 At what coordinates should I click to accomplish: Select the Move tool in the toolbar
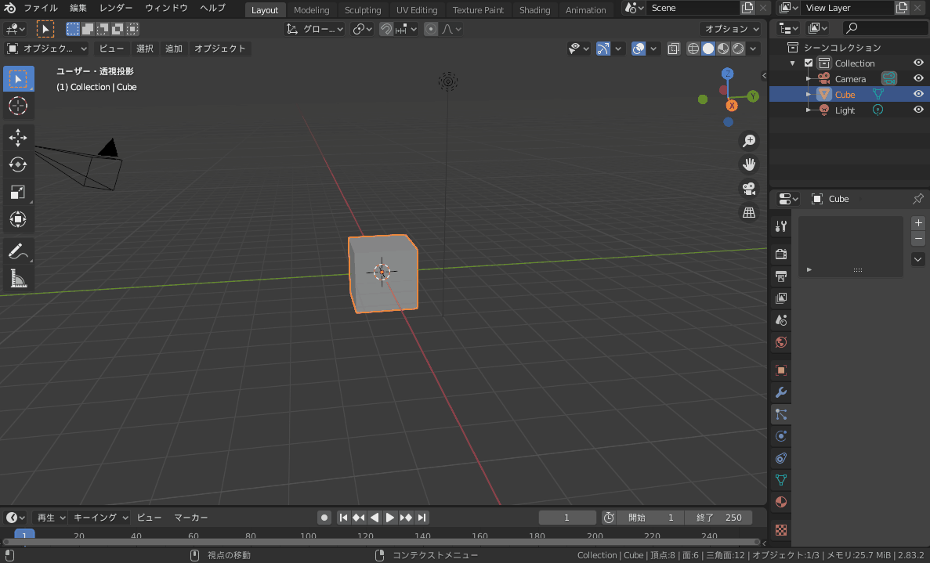coord(17,138)
